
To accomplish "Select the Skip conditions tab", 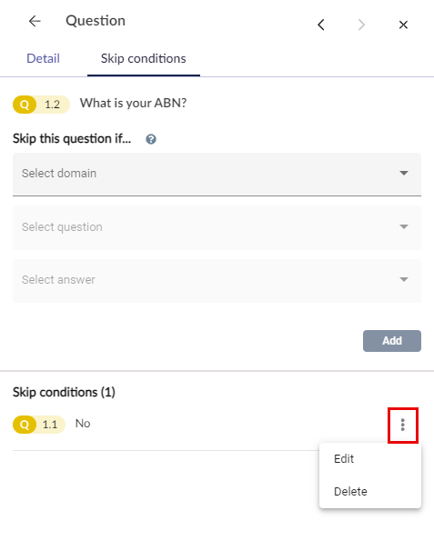I will click(x=143, y=59).
